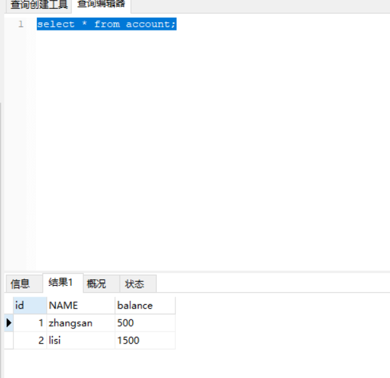Select the zhangsan name cell

81,323
